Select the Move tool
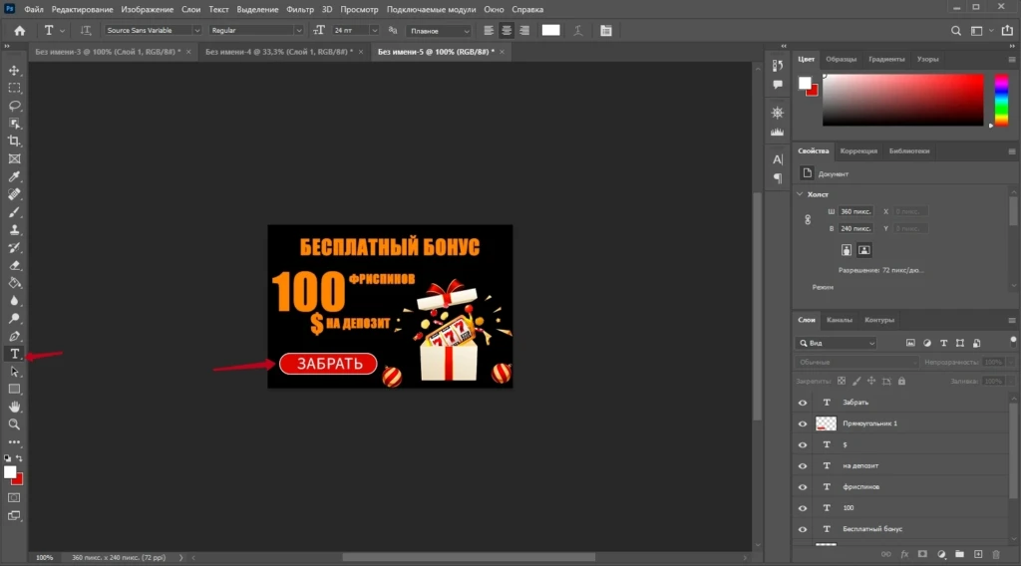 click(14, 71)
